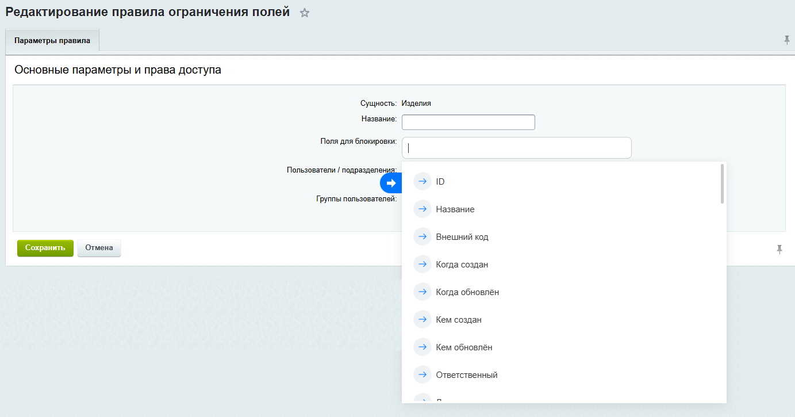Click the arrow icon next to Когда обновлён
795x417 pixels.
tap(423, 292)
